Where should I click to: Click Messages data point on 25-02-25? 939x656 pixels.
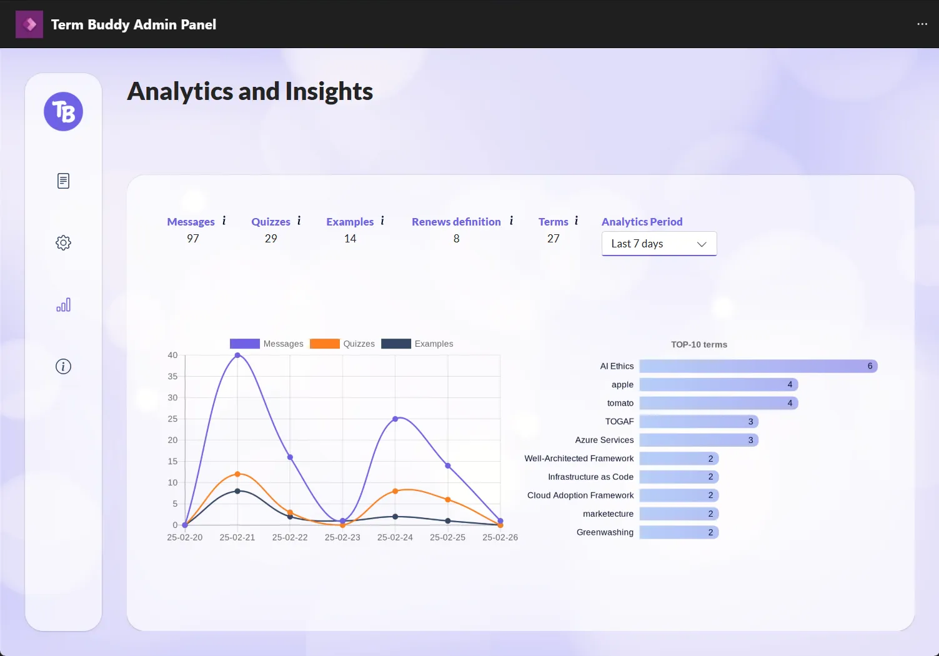tap(447, 465)
